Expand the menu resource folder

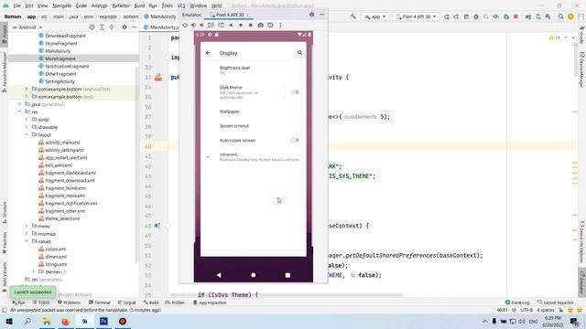(x=27, y=226)
